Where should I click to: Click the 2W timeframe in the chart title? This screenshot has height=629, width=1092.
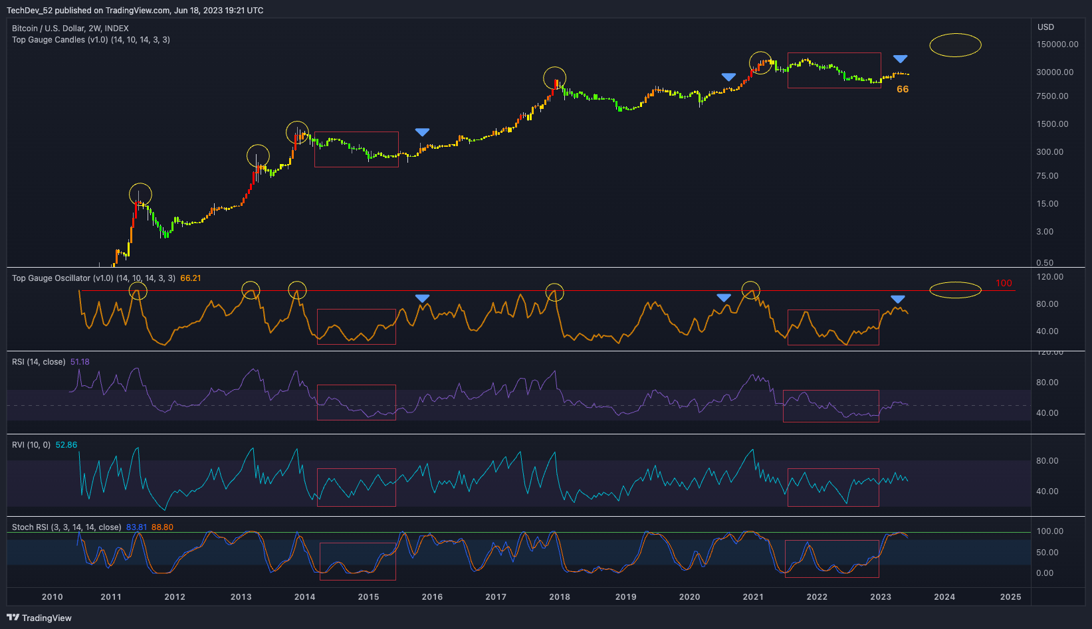[x=92, y=28]
